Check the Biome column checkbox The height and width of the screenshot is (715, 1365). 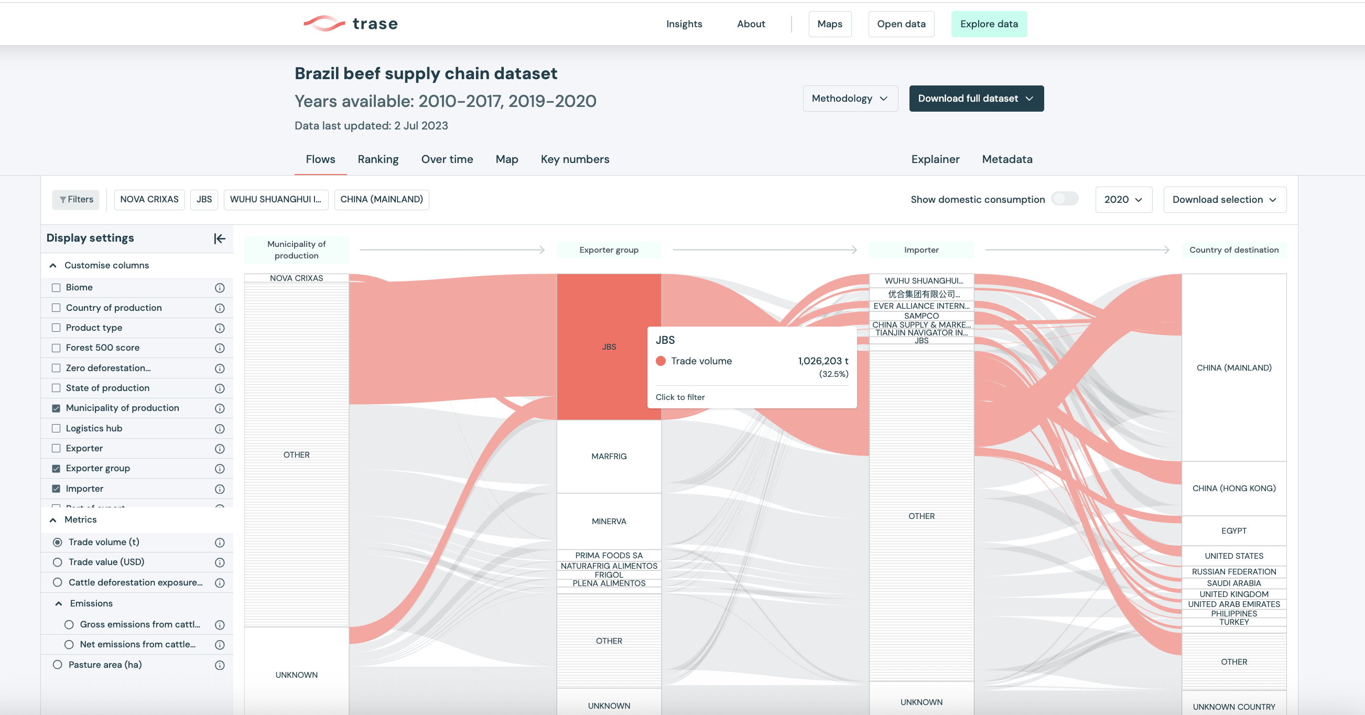(56, 288)
